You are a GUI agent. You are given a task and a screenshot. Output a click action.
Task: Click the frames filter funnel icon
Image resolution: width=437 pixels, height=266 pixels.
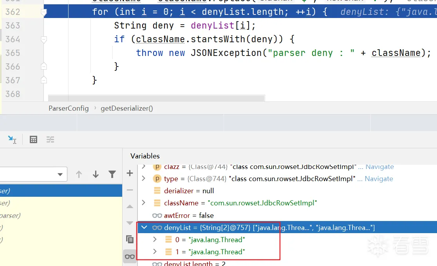pyautogui.click(x=112, y=174)
